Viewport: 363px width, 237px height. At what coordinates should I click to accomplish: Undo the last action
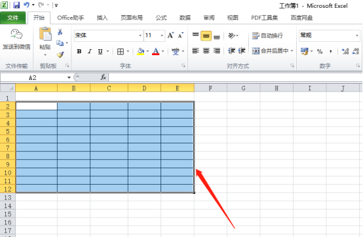coord(26,5)
